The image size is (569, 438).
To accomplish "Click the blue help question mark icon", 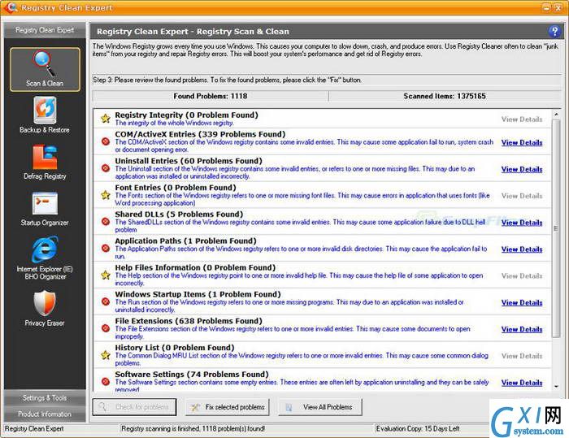I will tap(554, 32).
